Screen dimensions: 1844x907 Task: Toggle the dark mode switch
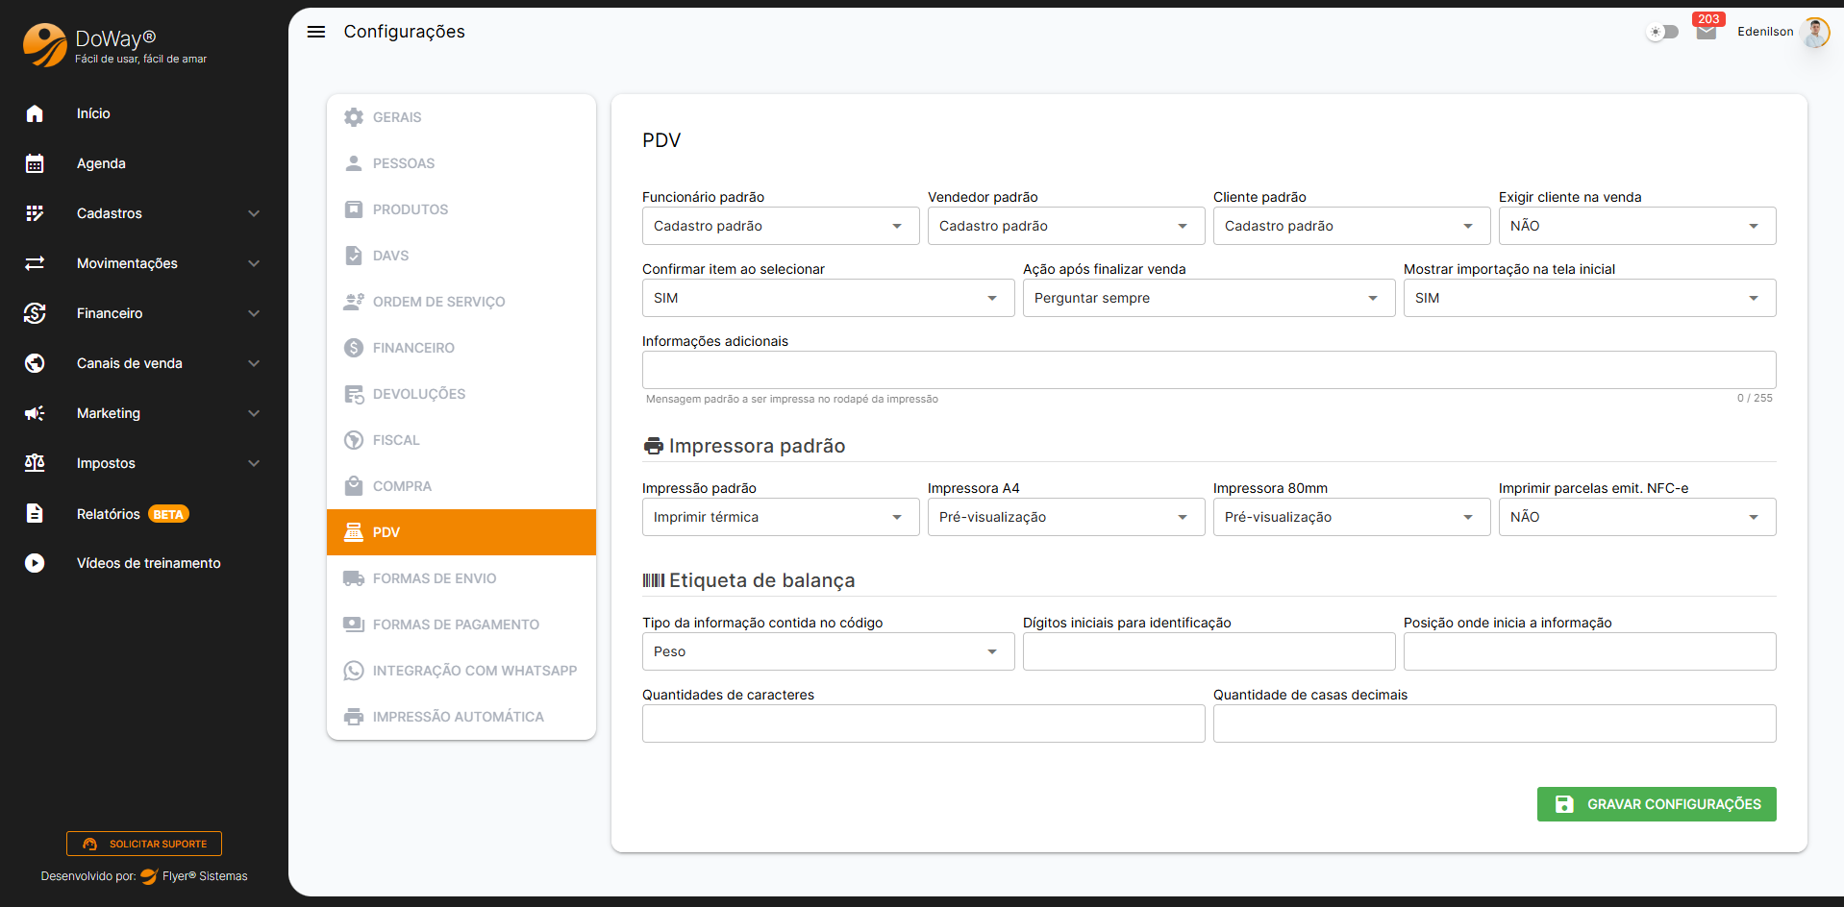coord(1662,32)
